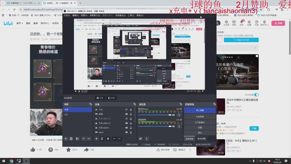Click the blue 下载 button in the sidebar ad
Screen dimensions: 291x164
[x=254, y=129]
